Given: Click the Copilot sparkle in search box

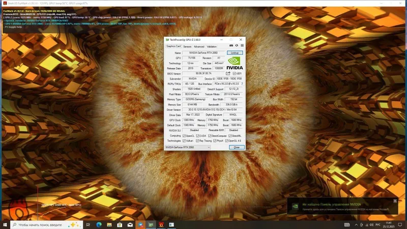Looking at the screenshot, I should click(x=74, y=224).
